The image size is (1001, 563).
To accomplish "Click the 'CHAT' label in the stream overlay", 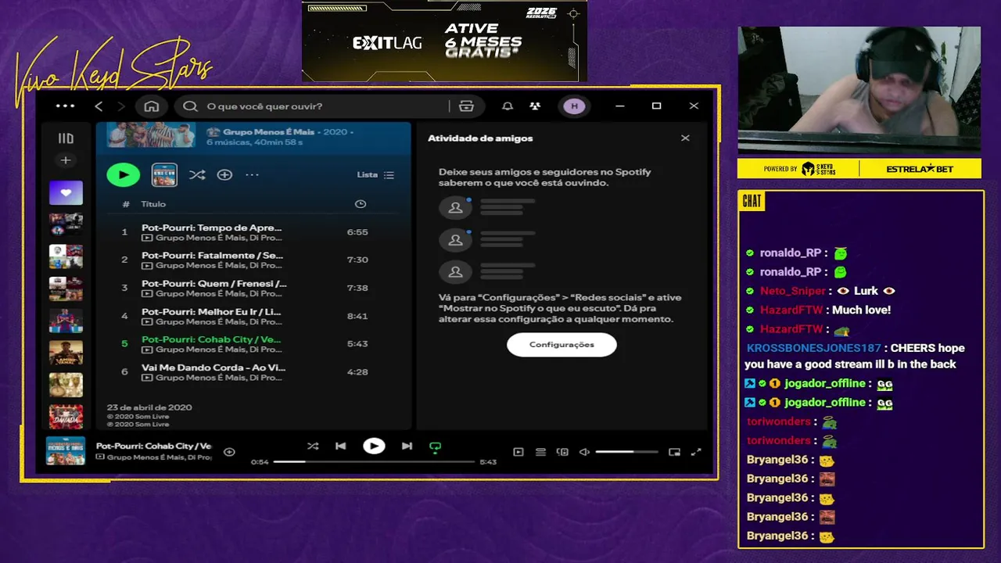I will point(752,202).
